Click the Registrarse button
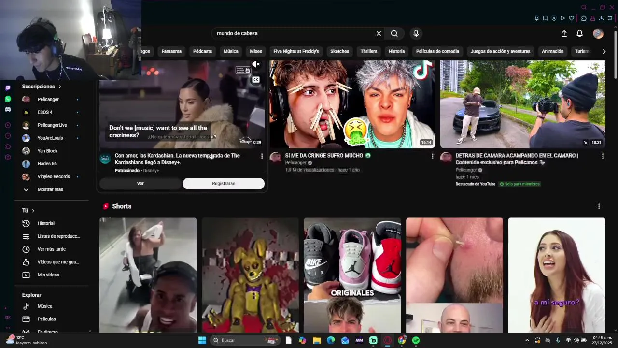618x348 pixels. click(x=224, y=184)
